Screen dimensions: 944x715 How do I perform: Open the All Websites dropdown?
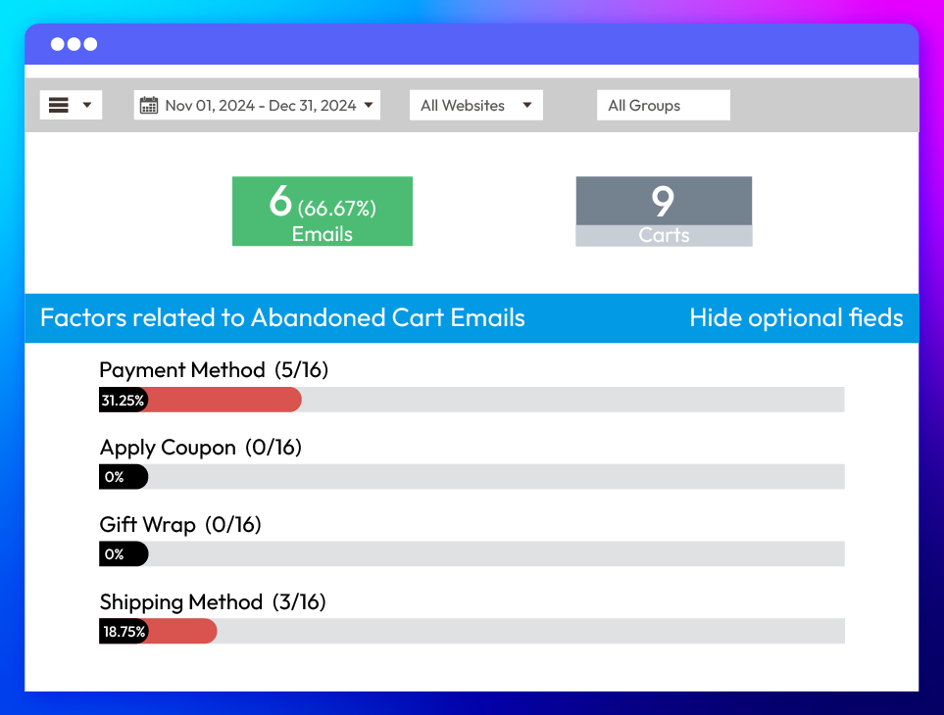tap(476, 105)
